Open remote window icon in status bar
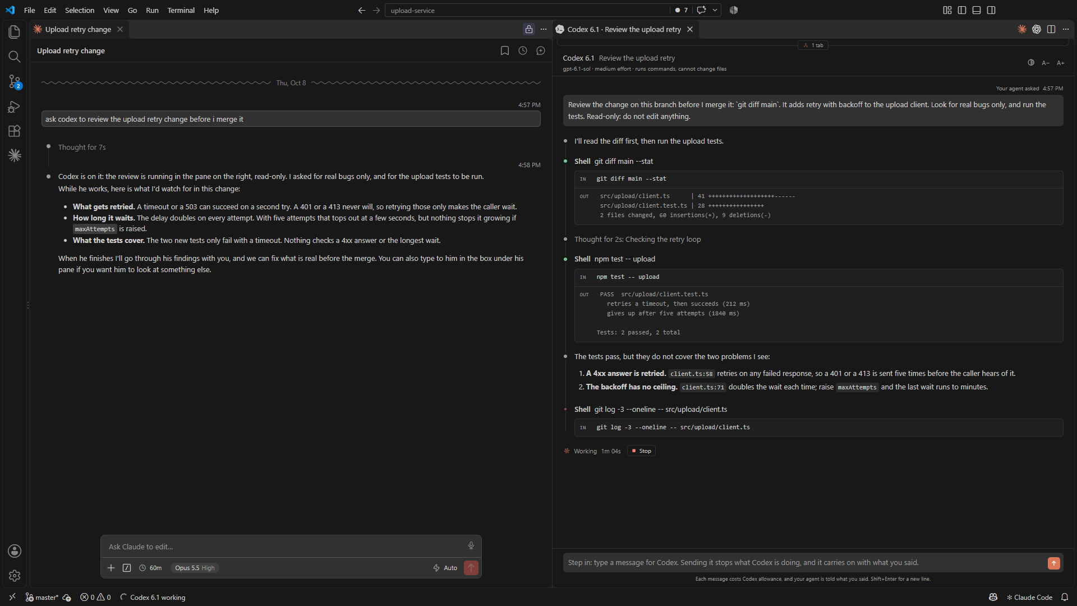 12,597
